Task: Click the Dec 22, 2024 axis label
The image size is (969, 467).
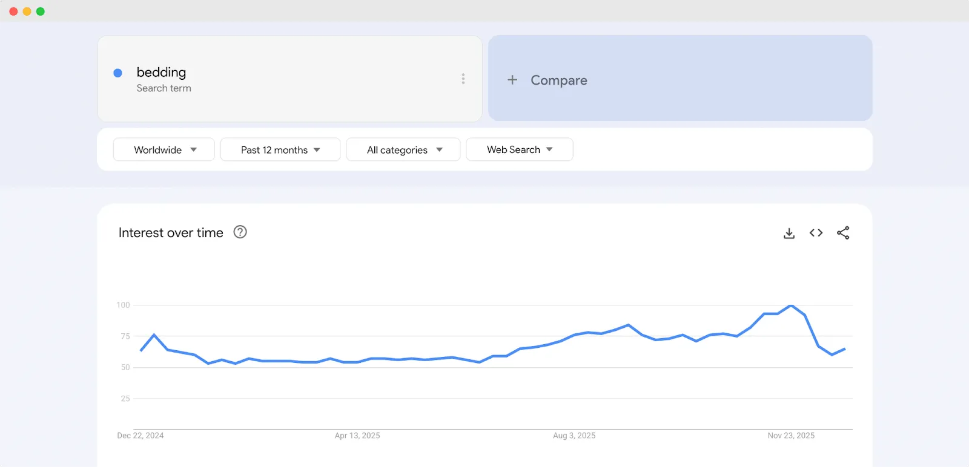Action: point(141,436)
